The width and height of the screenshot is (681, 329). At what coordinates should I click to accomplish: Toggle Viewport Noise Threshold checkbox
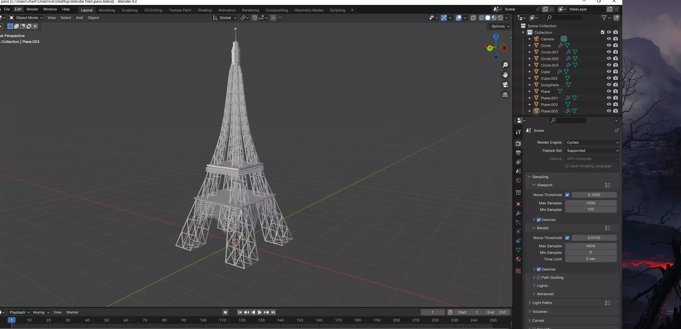pyautogui.click(x=567, y=195)
